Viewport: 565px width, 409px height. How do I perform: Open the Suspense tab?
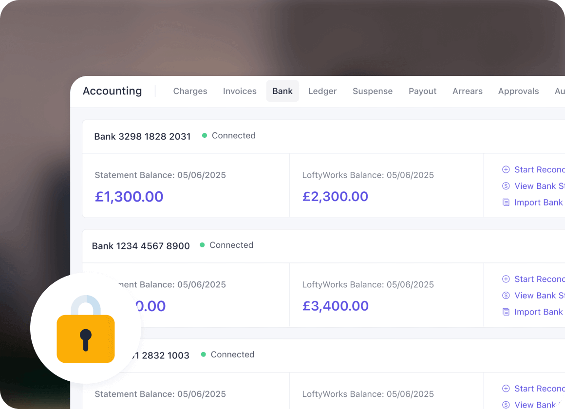[373, 91]
